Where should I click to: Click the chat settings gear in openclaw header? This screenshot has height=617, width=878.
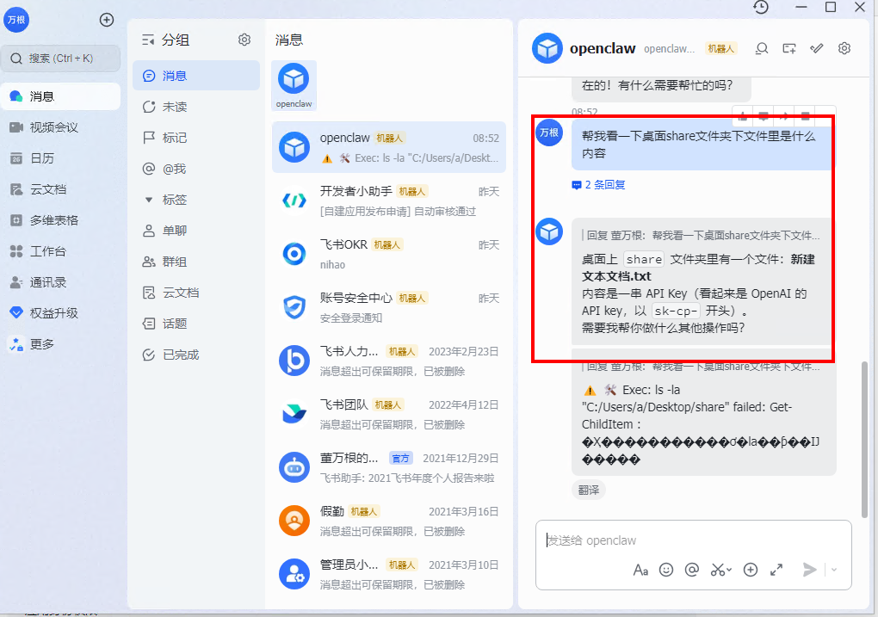(844, 49)
